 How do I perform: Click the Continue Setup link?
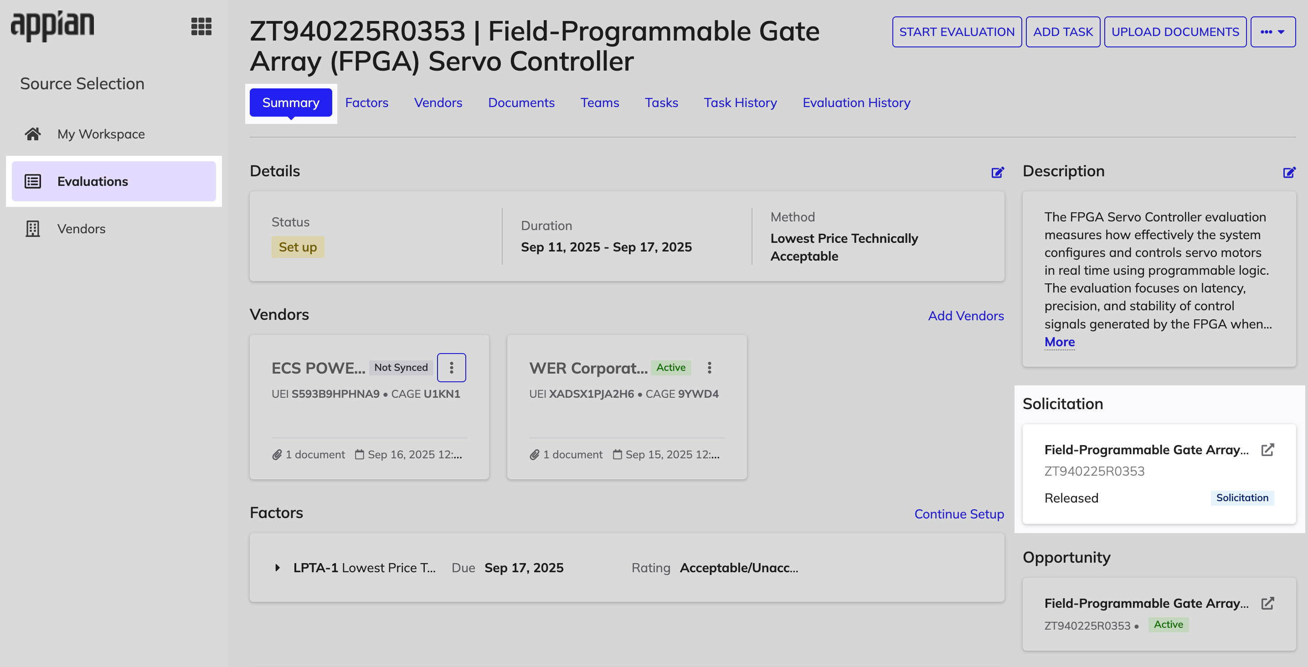click(x=958, y=514)
